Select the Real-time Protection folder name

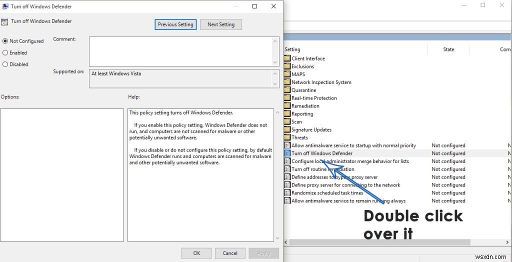point(314,98)
